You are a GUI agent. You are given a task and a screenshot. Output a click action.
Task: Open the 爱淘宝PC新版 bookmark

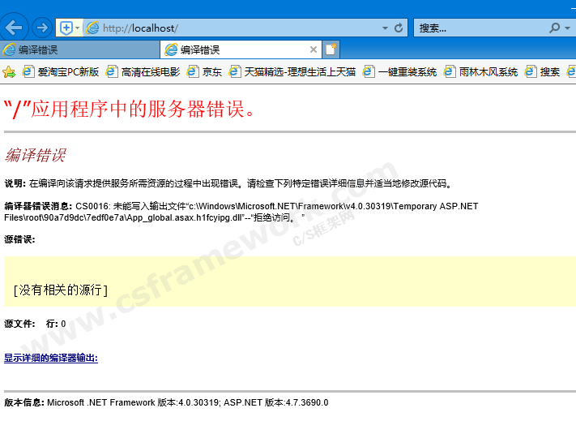[62, 71]
